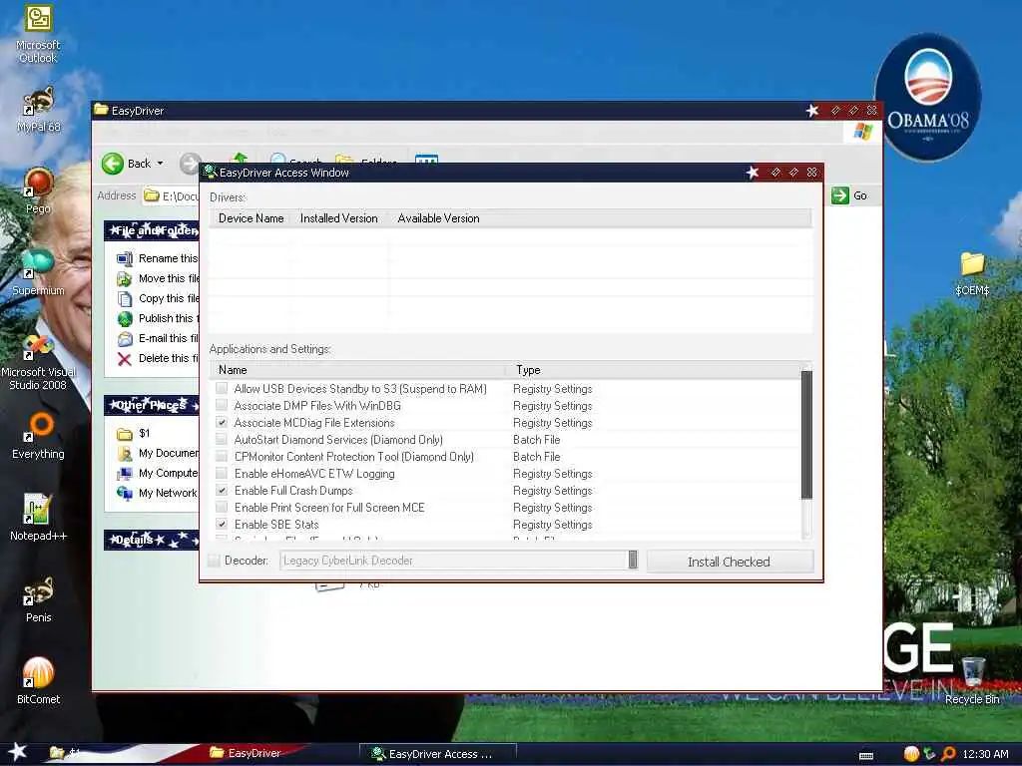Switch to EasyDriver Access taskbar button
The height and width of the screenshot is (766, 1022).
(x=439, y=754)
